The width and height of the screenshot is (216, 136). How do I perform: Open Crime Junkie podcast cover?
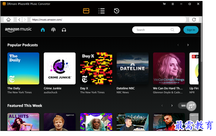pyautogui.click(x=60, y=69)
